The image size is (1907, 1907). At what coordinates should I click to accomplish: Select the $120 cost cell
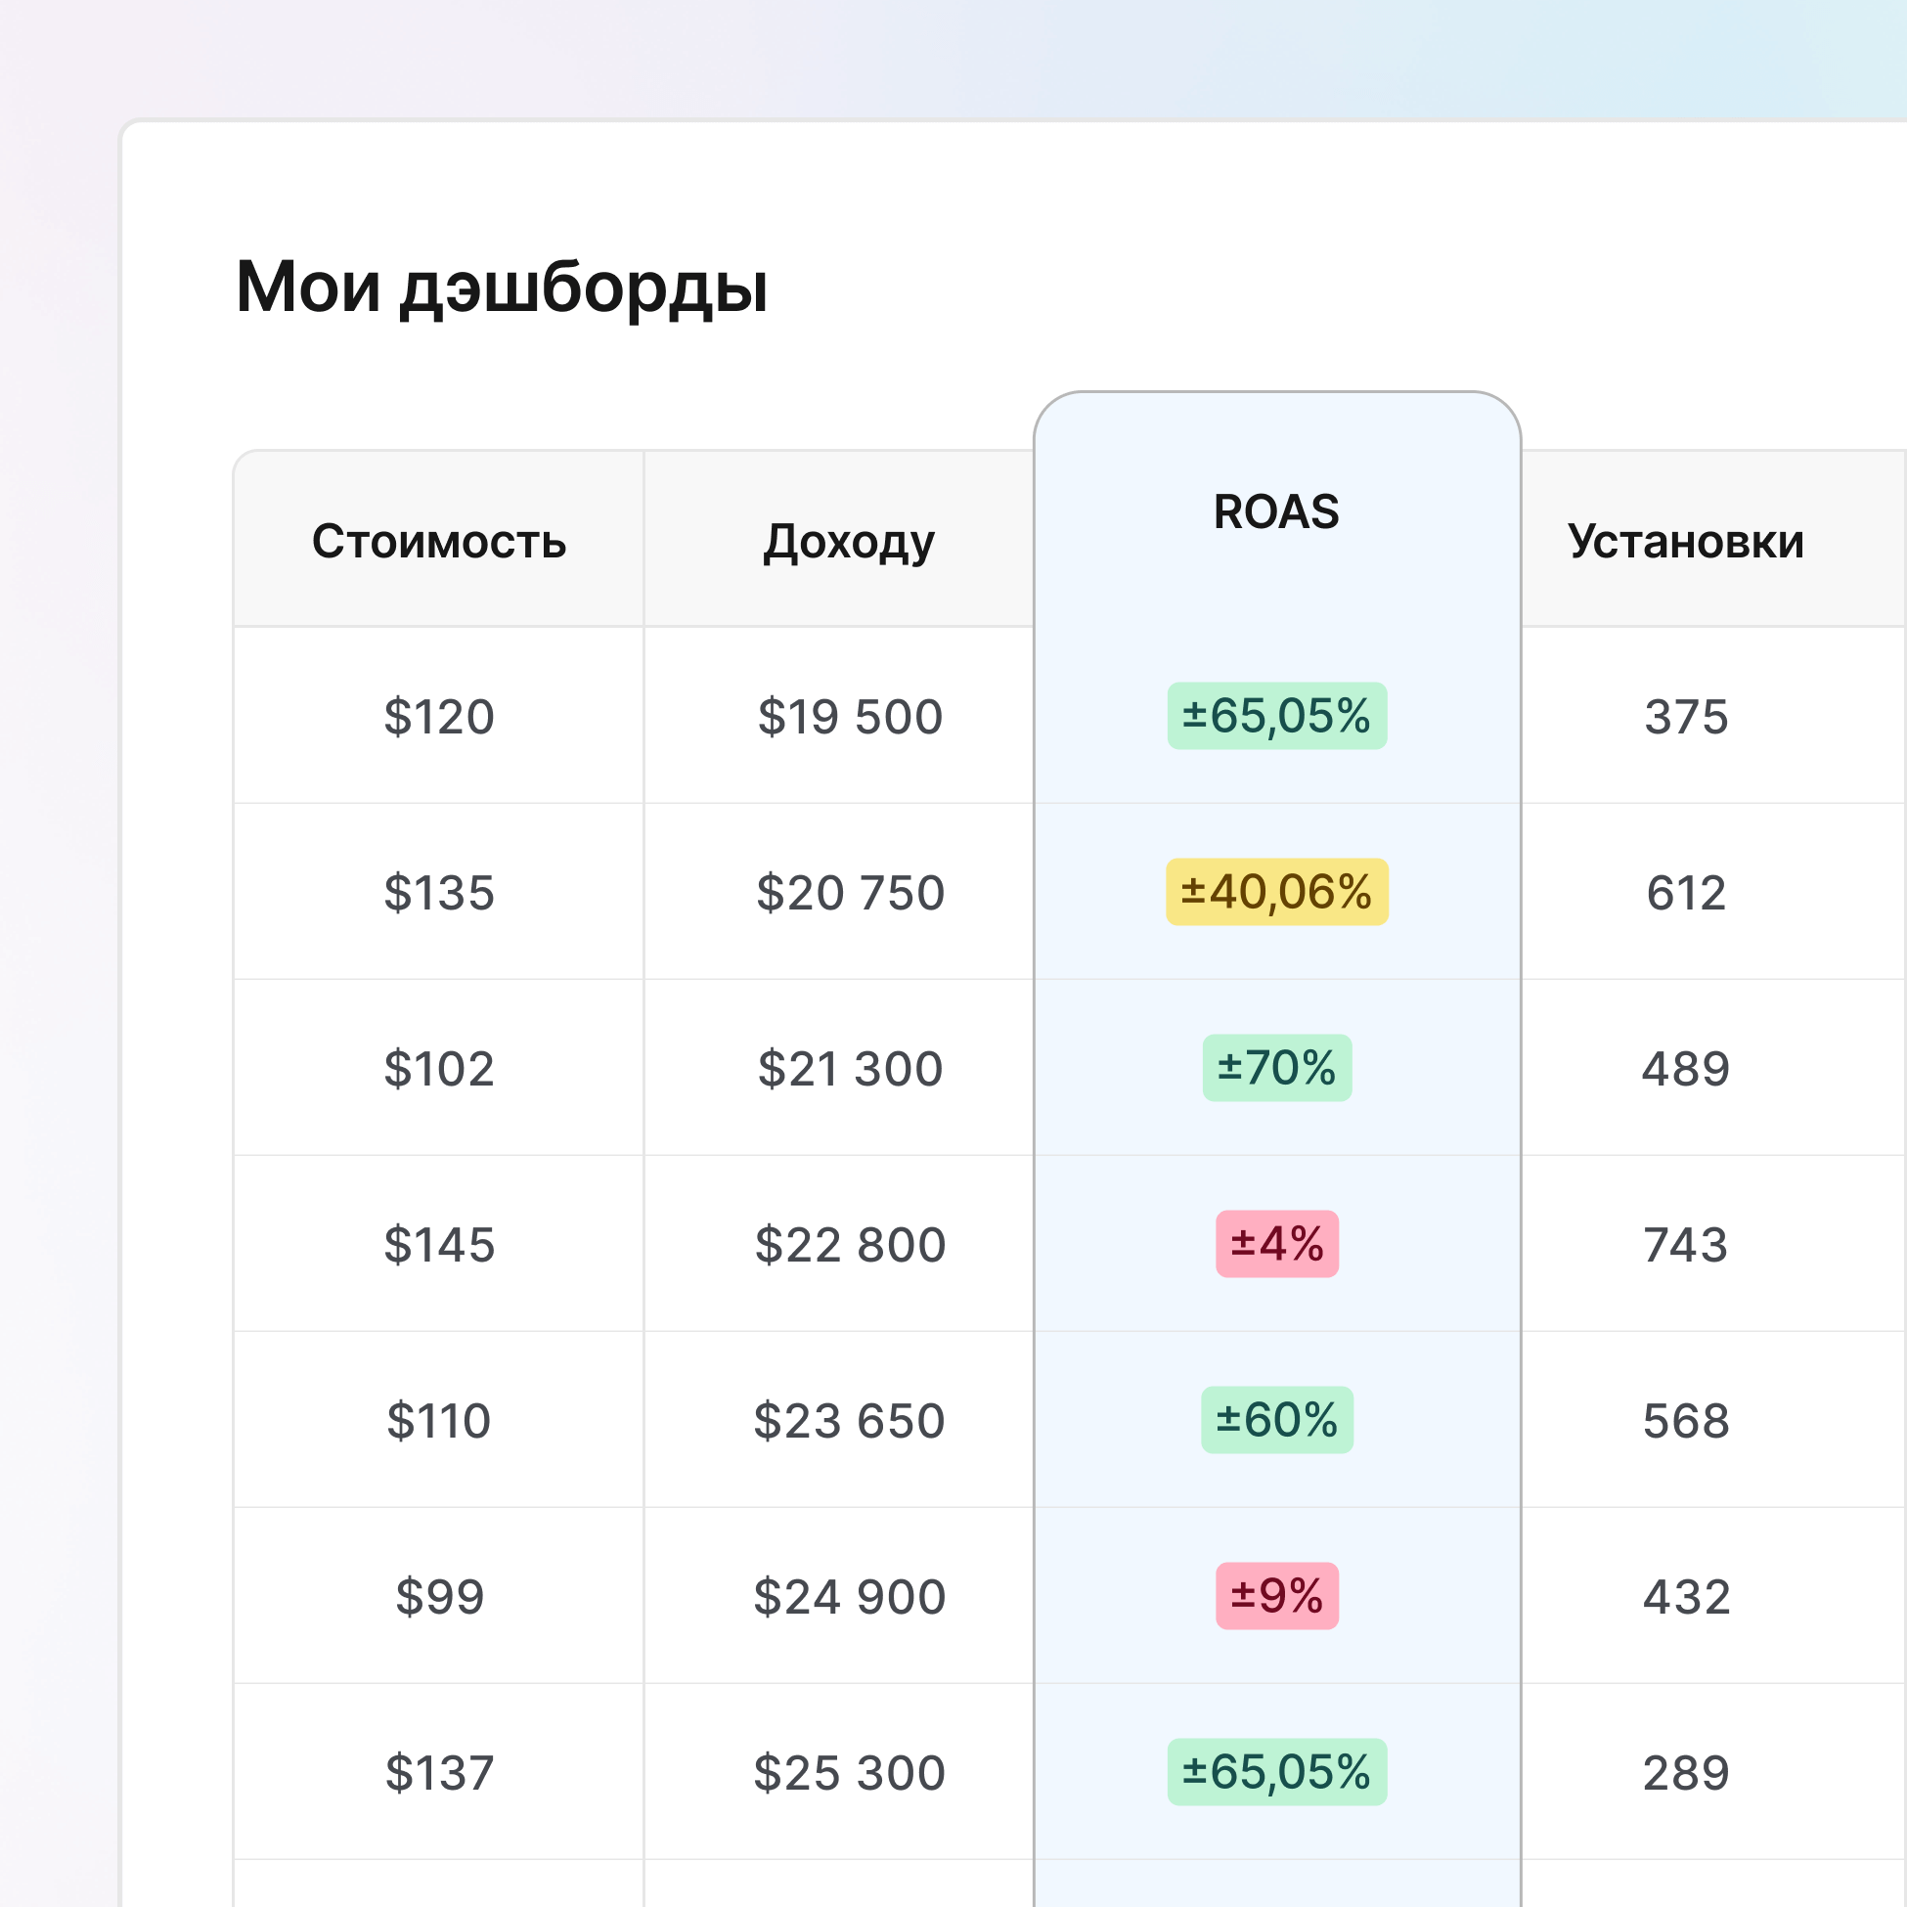tap(438, 716)
